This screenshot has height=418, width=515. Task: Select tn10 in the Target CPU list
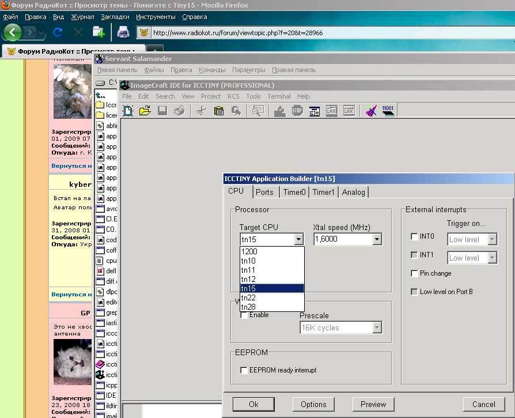tap(272, 261)
